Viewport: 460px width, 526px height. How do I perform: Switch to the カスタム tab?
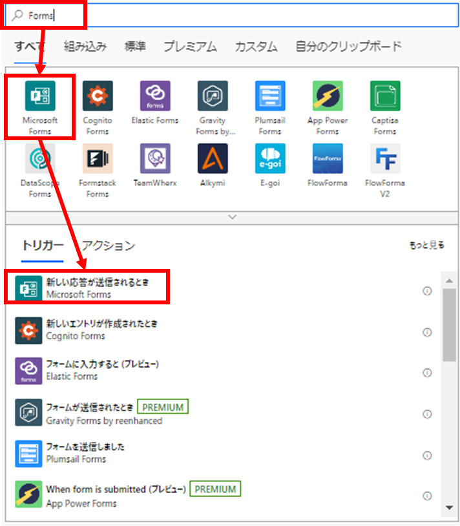[256, 47]
